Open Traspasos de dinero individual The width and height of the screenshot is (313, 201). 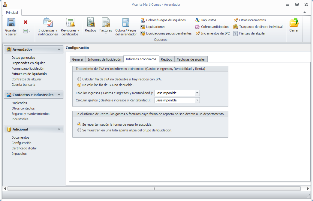(258, 27)
